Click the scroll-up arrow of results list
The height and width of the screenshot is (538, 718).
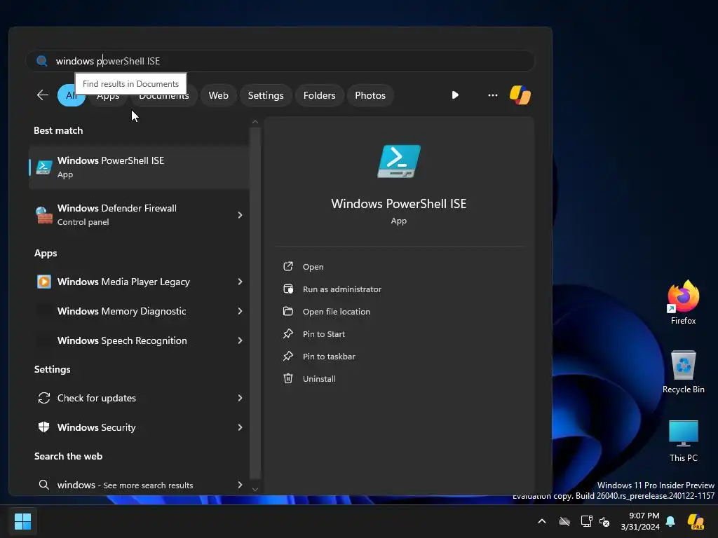255,122
